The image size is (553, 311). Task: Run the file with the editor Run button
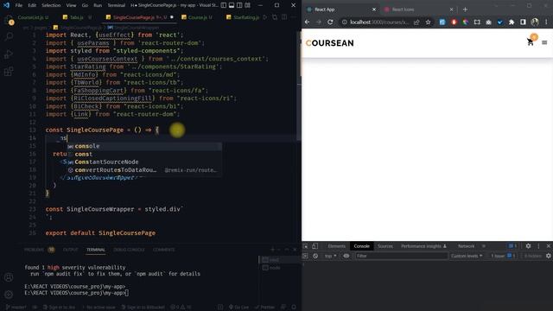tap(265, 17)
